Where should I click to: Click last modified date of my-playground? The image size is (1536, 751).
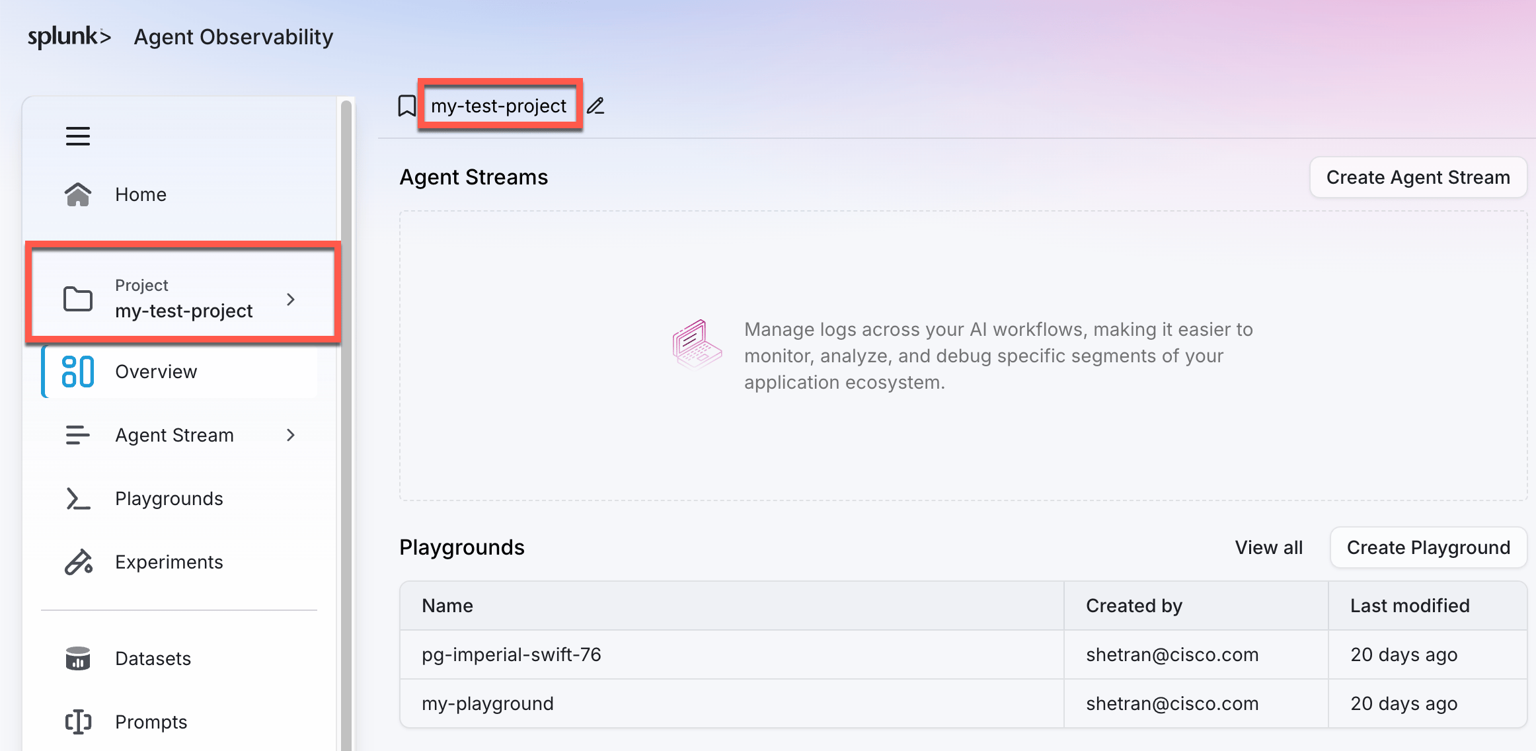[1404, 703]
